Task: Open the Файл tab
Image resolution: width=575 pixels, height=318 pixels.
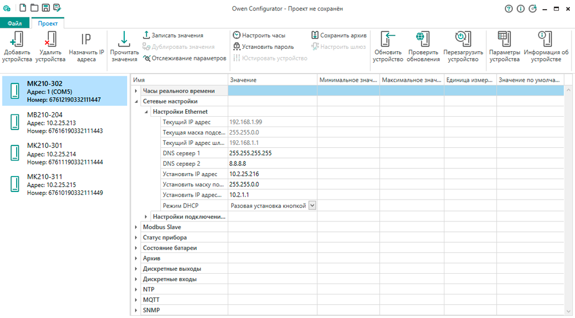Action: [15, 24]
